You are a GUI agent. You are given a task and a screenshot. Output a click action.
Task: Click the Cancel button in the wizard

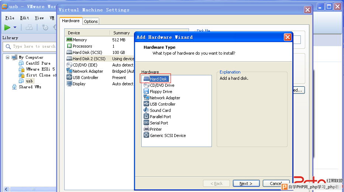[276, 184]
